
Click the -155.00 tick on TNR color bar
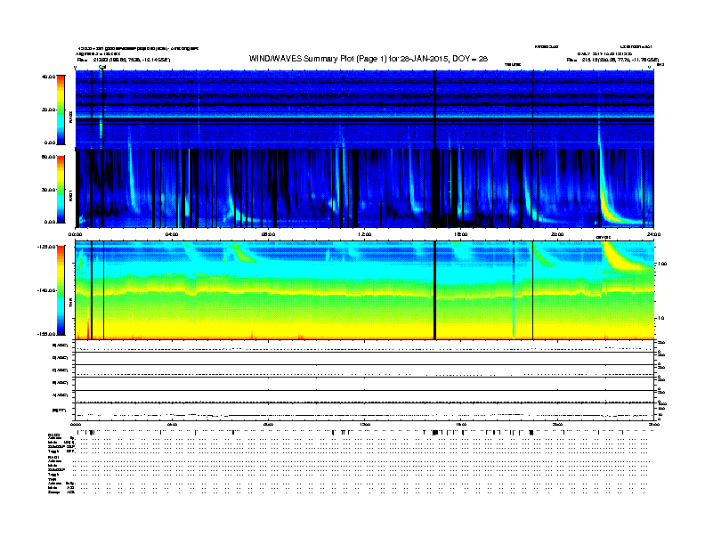pos(47,334)
